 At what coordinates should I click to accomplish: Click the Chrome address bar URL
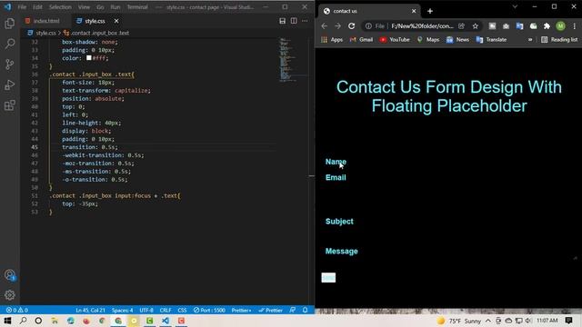click(422, 26)
